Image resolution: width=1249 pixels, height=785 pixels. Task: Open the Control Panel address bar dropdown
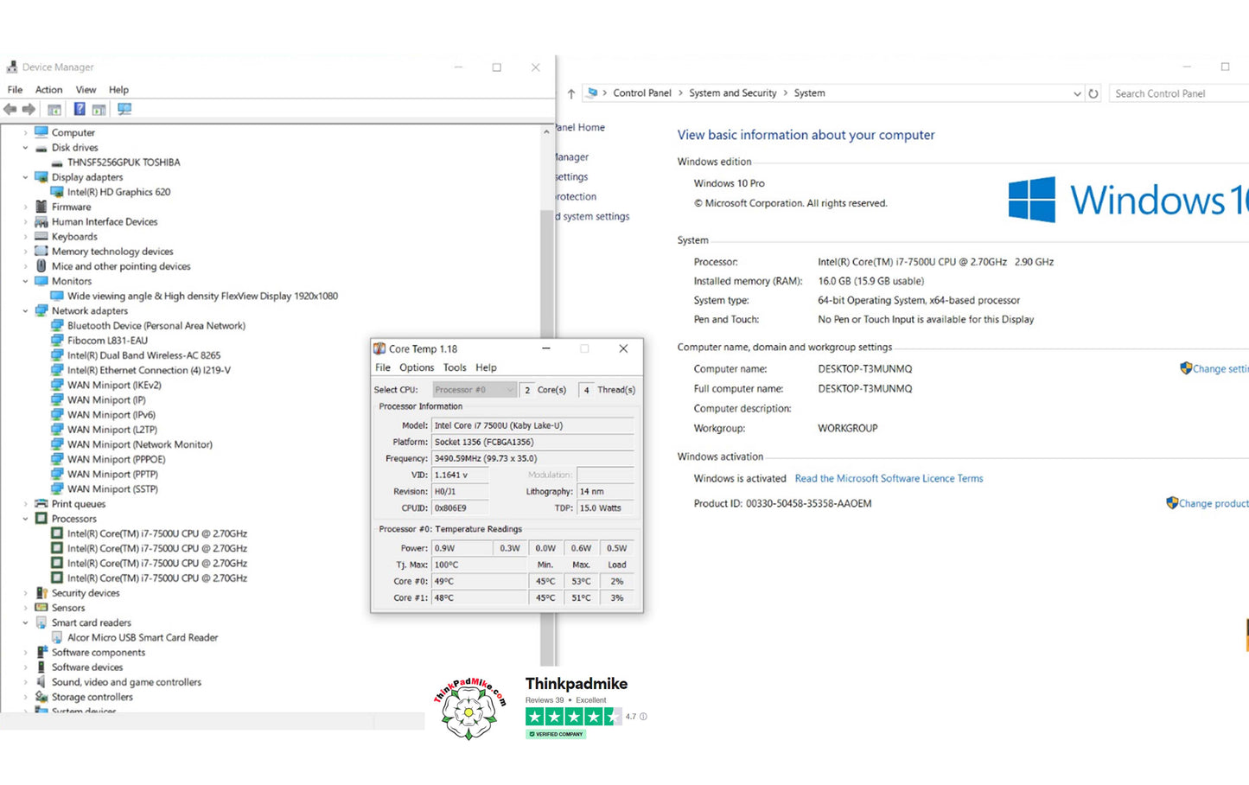coord(1076,93)
